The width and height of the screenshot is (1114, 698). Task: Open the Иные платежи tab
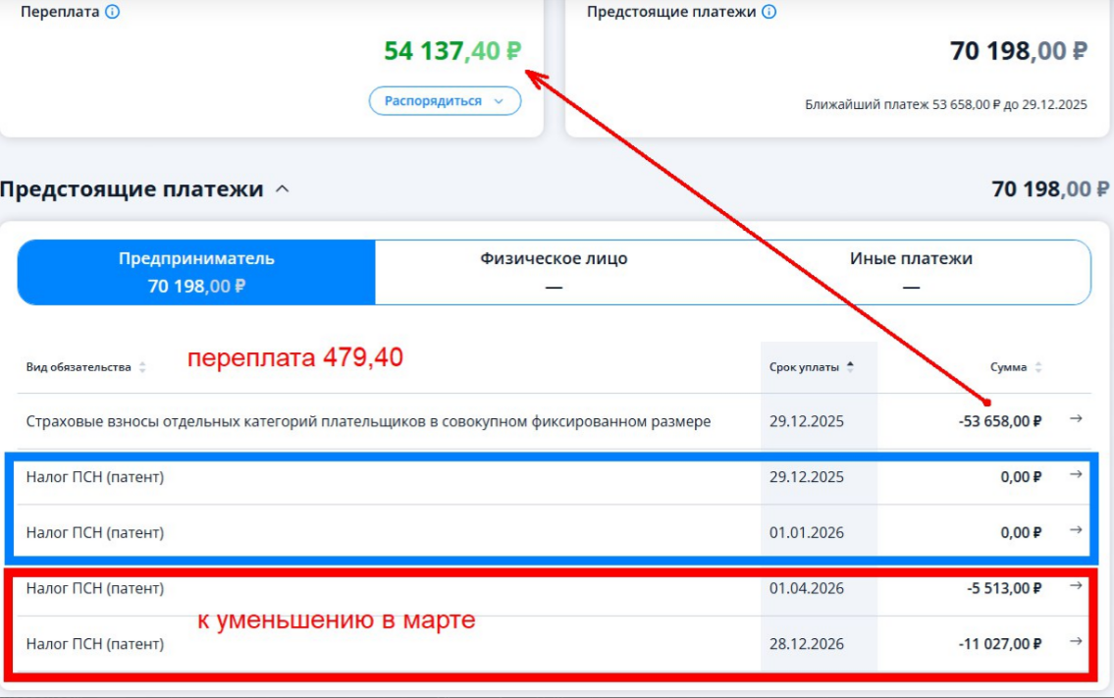(x=910, y=272)
